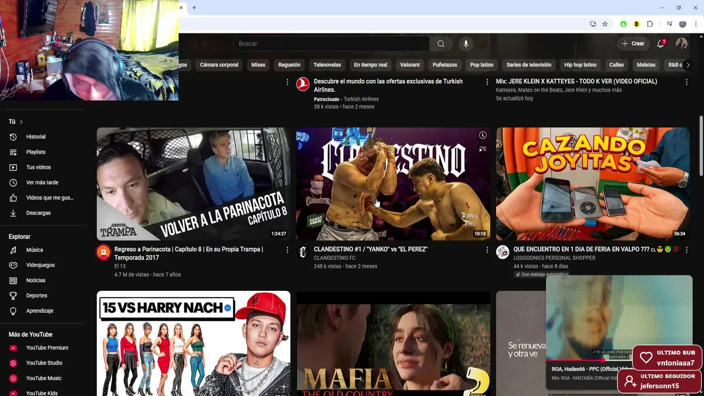Open the Volver a la Parinacota thumbnail
This screenshot has width=704, height=396.
[194, 184]
